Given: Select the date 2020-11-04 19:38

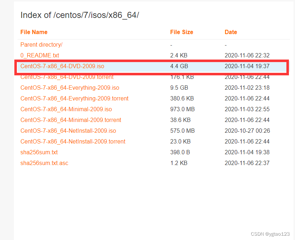Looking at the screenshot, I should (x=247, y=152).
